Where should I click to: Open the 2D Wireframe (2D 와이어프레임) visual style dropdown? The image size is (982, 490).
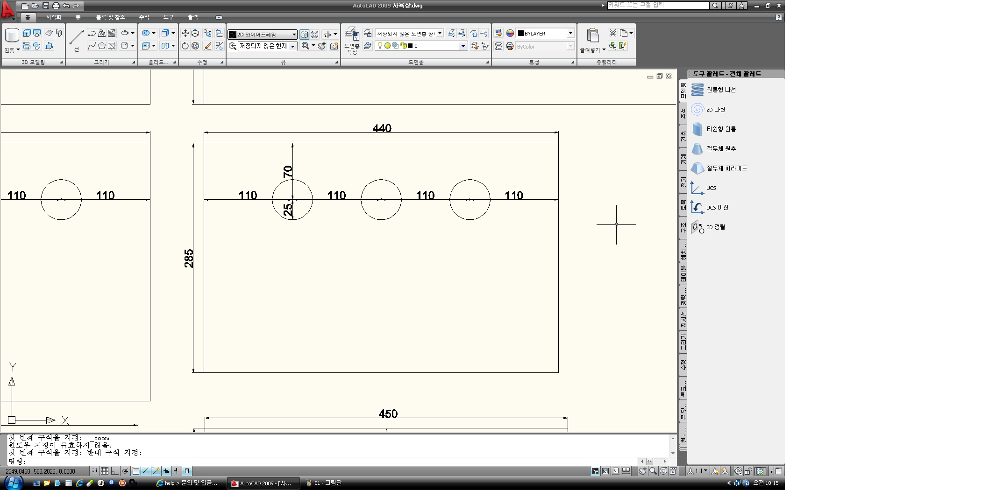click(x=263, y=34)
